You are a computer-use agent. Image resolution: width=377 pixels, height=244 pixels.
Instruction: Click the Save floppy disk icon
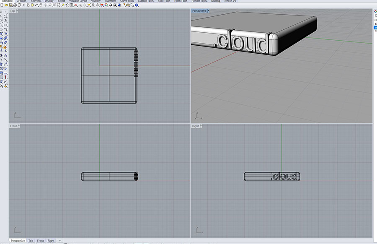10,5
